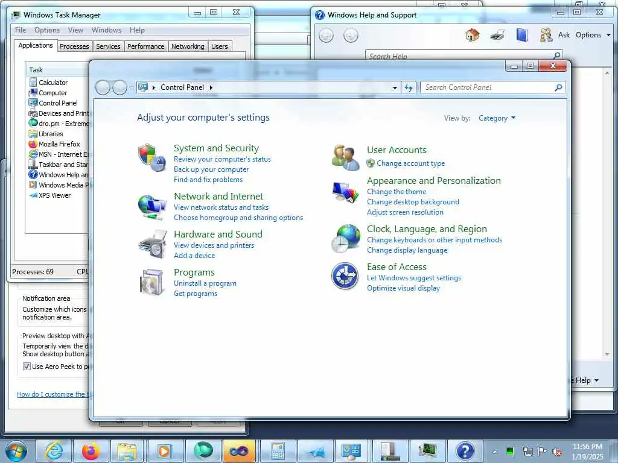Open Network and Internet globe icon
The width and height of the screenshot is (618, 463).
151,207
